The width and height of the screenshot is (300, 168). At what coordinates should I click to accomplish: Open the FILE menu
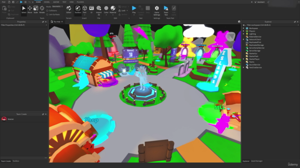pyautogui.click(x=4, y=2)
